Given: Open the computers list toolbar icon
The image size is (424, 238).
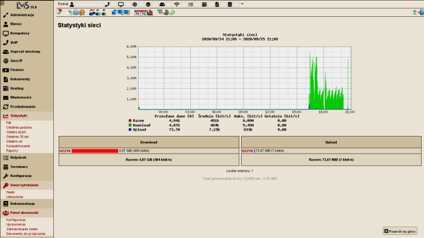Looking at the screenshot, I should (x=114, y=13).
